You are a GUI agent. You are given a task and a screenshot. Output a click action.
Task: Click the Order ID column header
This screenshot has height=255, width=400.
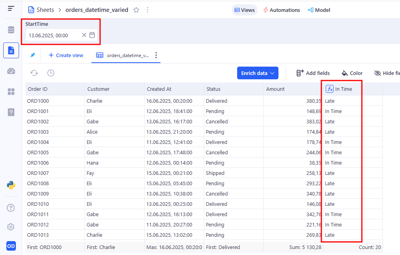[x=55, y=89]
